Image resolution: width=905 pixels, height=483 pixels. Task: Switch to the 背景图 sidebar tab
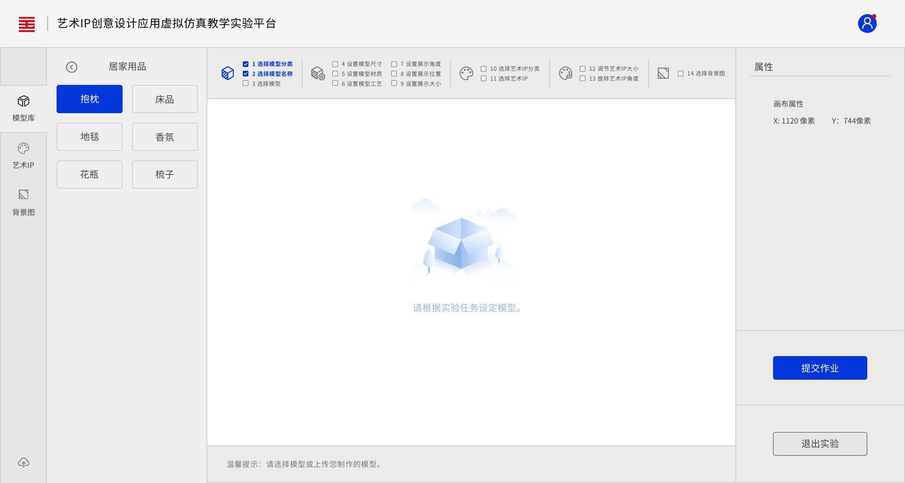coord(24,203)
